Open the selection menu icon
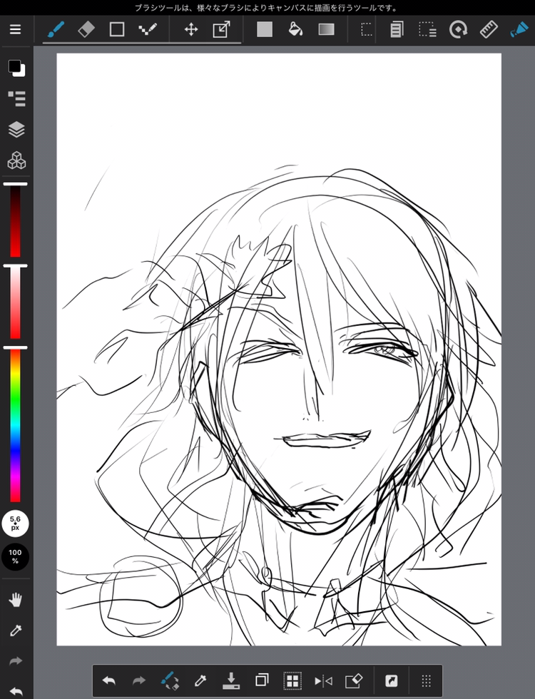Screen dimensions: 535x699 point(427,29)
